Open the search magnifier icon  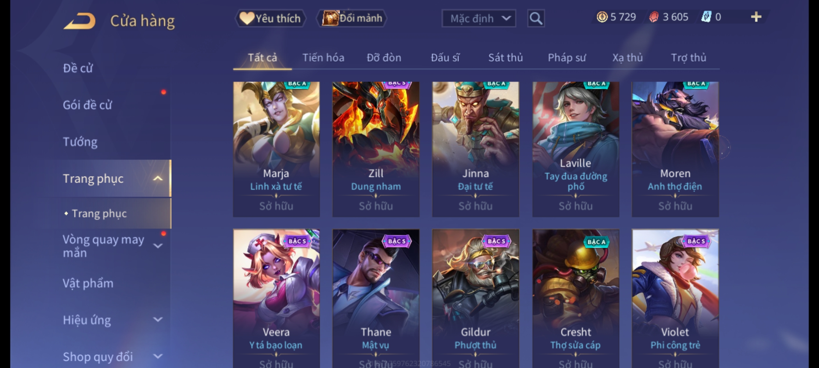coord(536,18)
